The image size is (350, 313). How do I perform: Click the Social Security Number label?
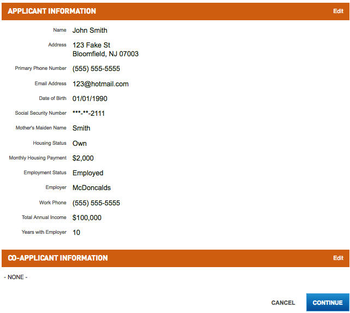pos(40,113)
